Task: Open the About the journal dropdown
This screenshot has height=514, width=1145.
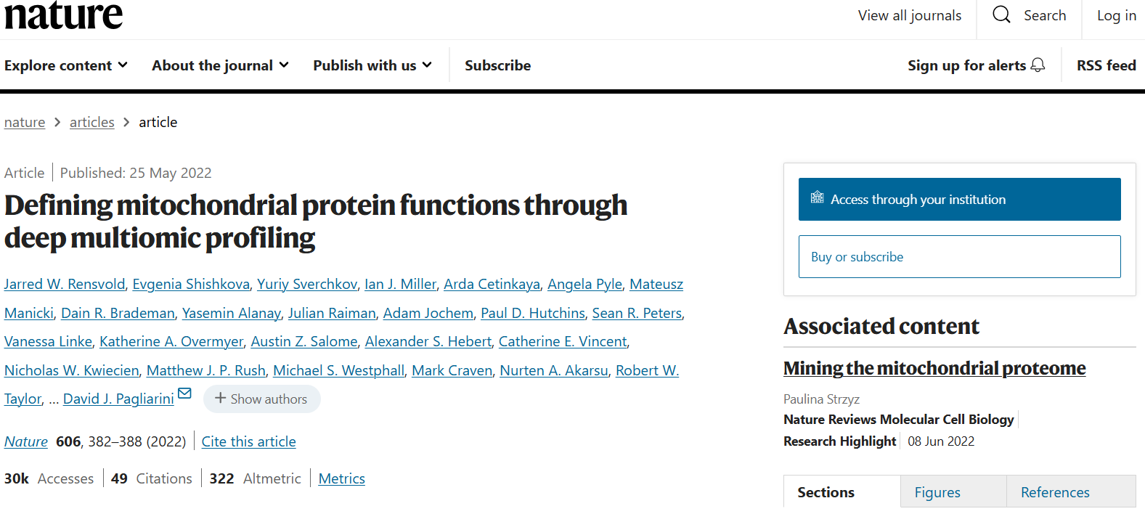Action: click(x=220, y=65)
